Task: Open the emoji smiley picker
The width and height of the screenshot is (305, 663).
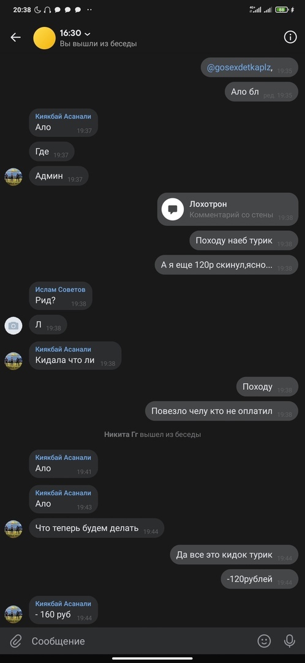Action: 264,642
